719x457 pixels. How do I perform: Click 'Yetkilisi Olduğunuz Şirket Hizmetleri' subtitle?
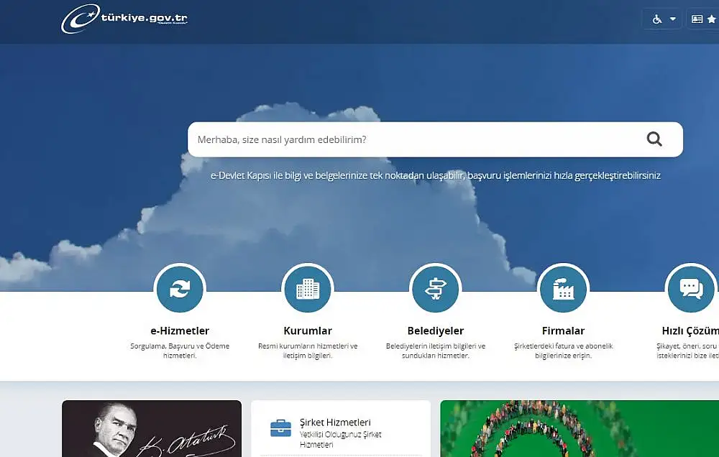(340, 439)
